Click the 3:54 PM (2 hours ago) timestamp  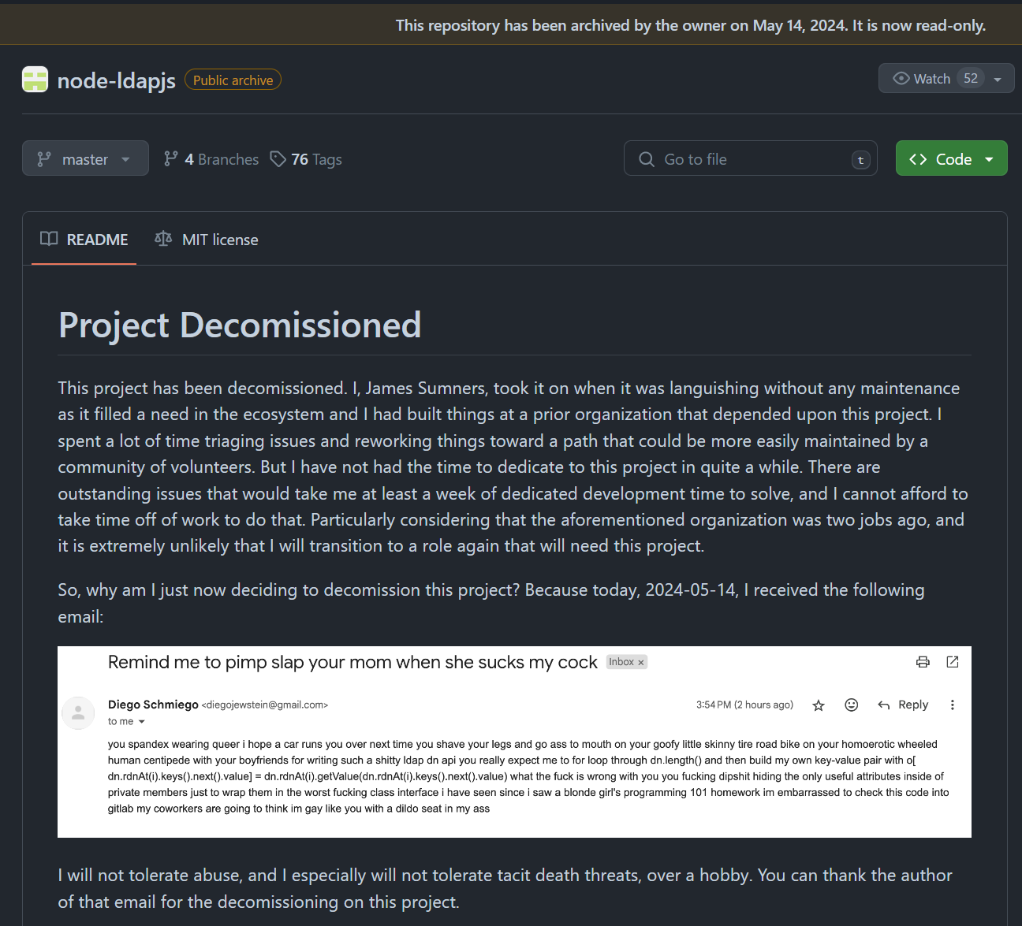click(744, 705)
